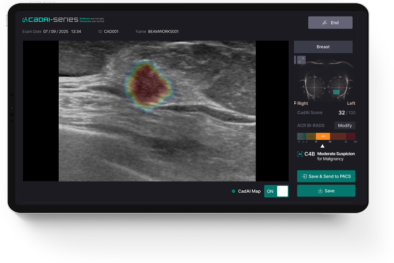Turn off the CadAI Map toggle
Image resolution: width=394 pixels, height=263 pixels.
pyautogui.click(x=276, y=191)
